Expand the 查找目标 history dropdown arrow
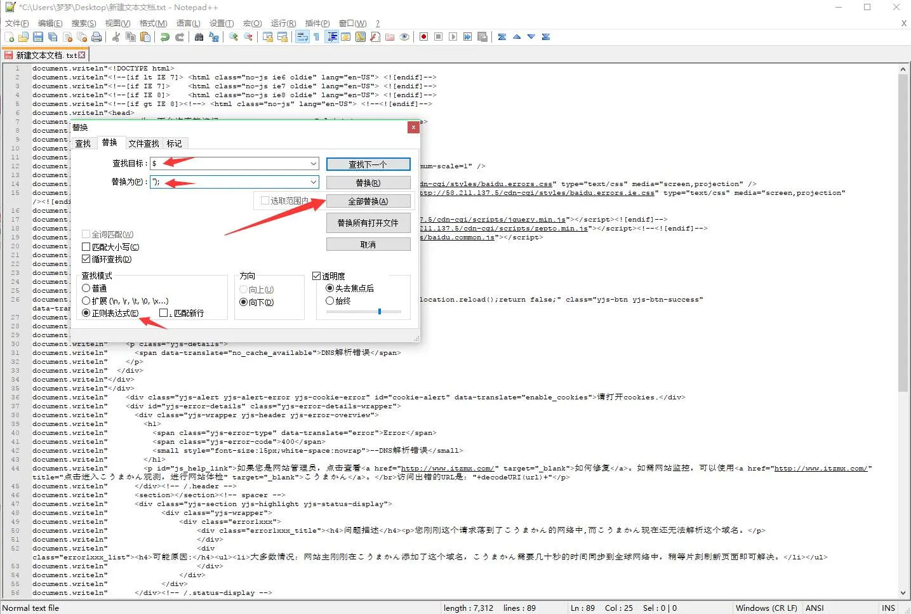Screen dimensions: 911x614 pos(313,164)
